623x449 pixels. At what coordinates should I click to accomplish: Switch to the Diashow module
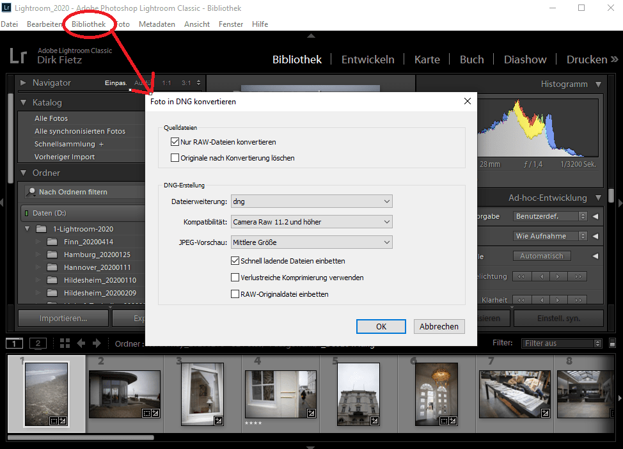click(525, 59)
